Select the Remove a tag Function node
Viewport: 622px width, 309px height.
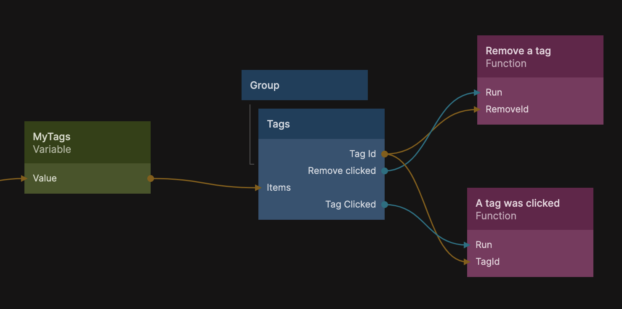540,56
